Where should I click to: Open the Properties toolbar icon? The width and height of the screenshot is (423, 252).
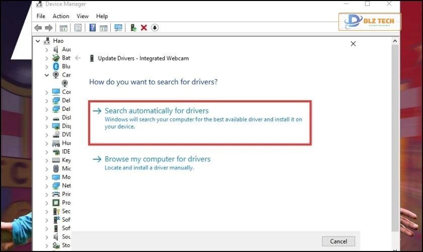tap(78, 28)
